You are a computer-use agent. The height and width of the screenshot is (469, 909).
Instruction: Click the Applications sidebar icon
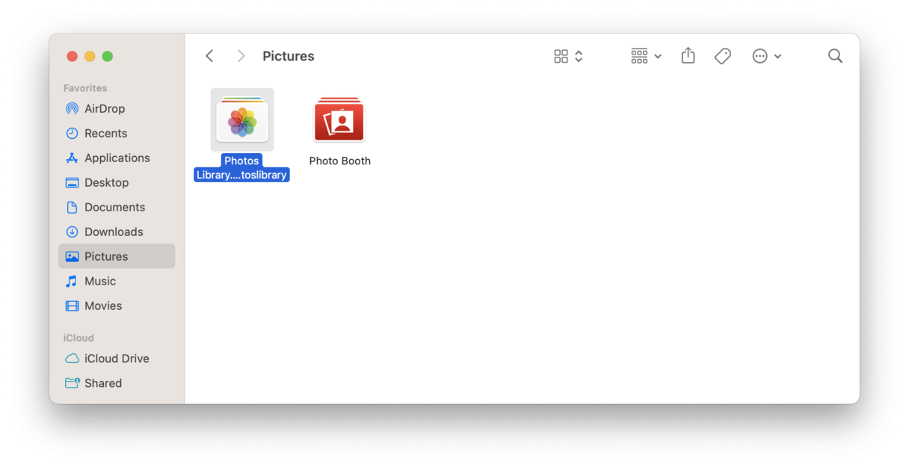pos(72,158)
